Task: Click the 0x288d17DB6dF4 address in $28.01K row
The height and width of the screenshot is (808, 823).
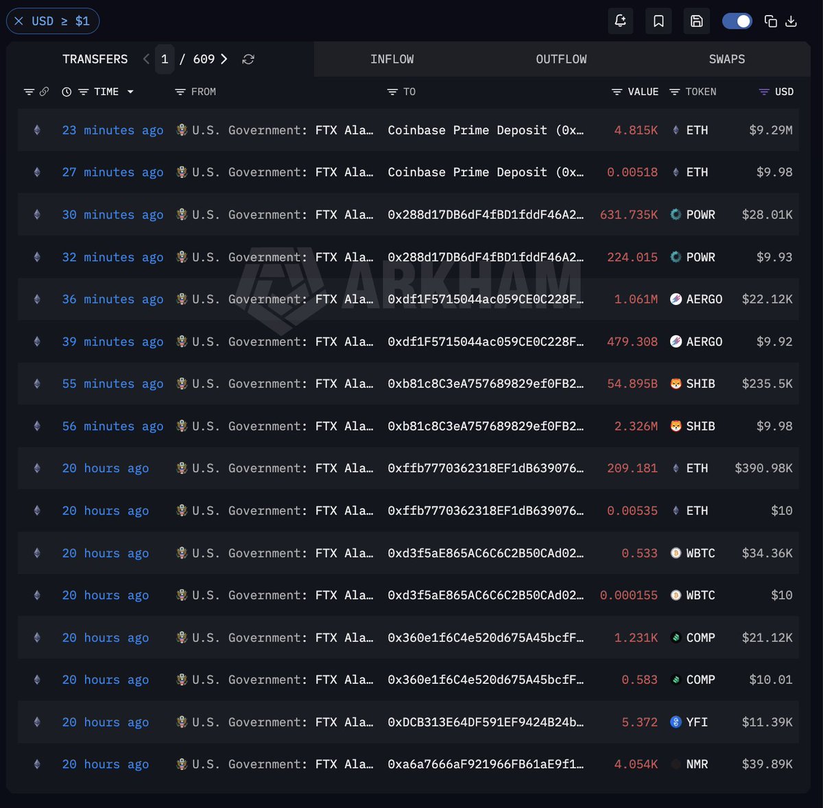Action: [486, 215]
